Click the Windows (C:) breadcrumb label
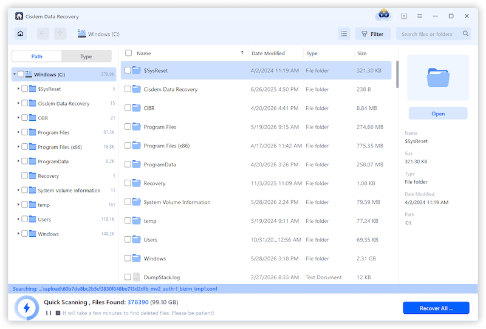Viewport: 486px width, 329px height. pyautogui.click(x=104, y=34)
